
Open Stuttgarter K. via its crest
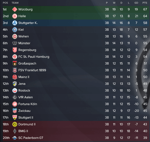coord(15,23)
